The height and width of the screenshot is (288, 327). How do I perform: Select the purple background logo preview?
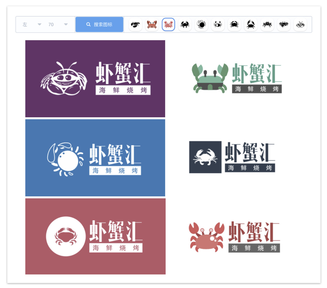95,79
